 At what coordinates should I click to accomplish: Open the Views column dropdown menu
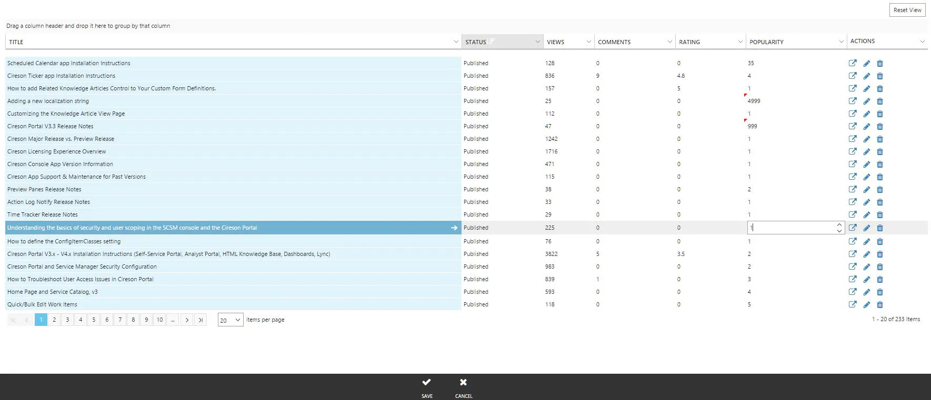point(588,42)
